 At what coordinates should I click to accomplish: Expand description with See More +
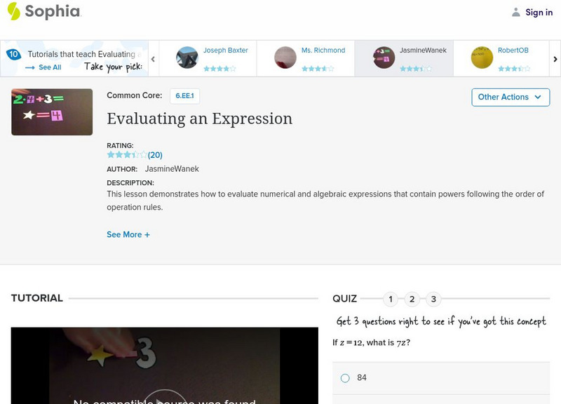click(128, 234)
